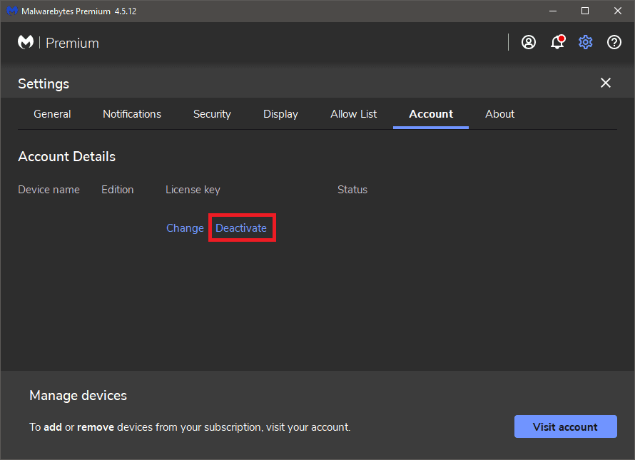The image size is (635, 460).
Task: Click the settings gear icon
Action: click(x=585, y=42)
